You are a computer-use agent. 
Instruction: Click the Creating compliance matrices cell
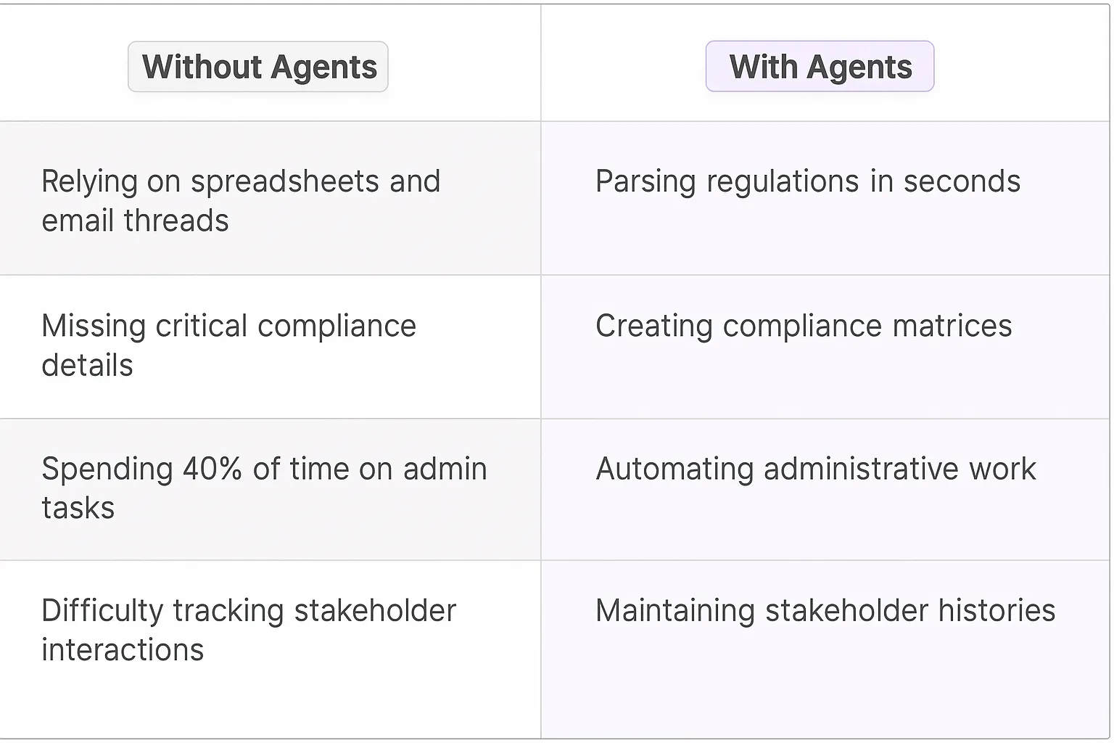[x=825, y=346]
